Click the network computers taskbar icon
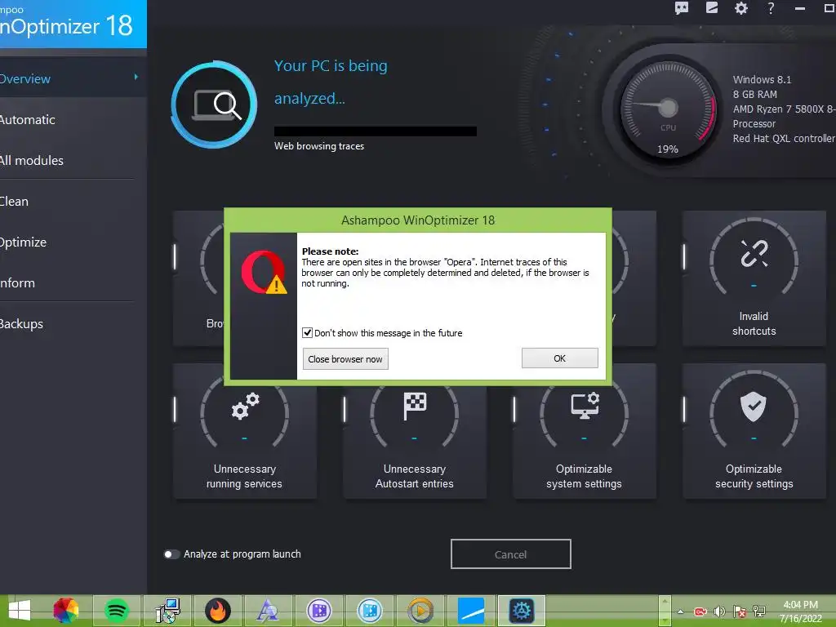 point(167,611)
